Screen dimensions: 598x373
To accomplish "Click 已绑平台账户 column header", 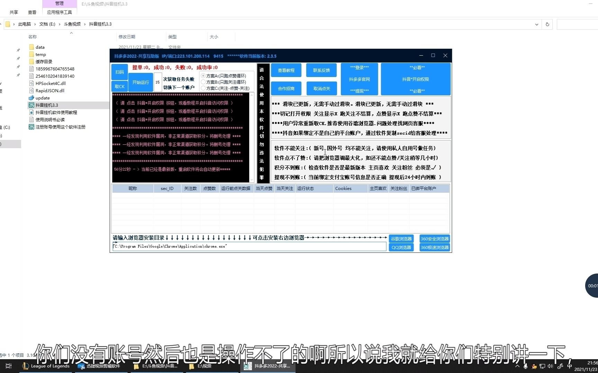I will [429, 189].
